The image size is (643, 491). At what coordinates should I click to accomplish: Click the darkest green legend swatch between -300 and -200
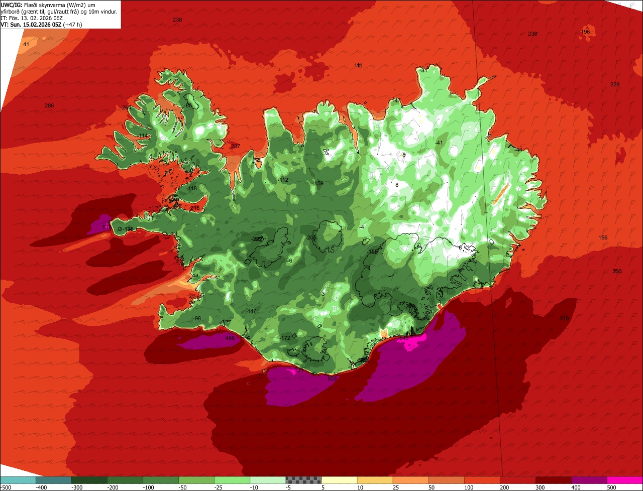click(89, 480)
